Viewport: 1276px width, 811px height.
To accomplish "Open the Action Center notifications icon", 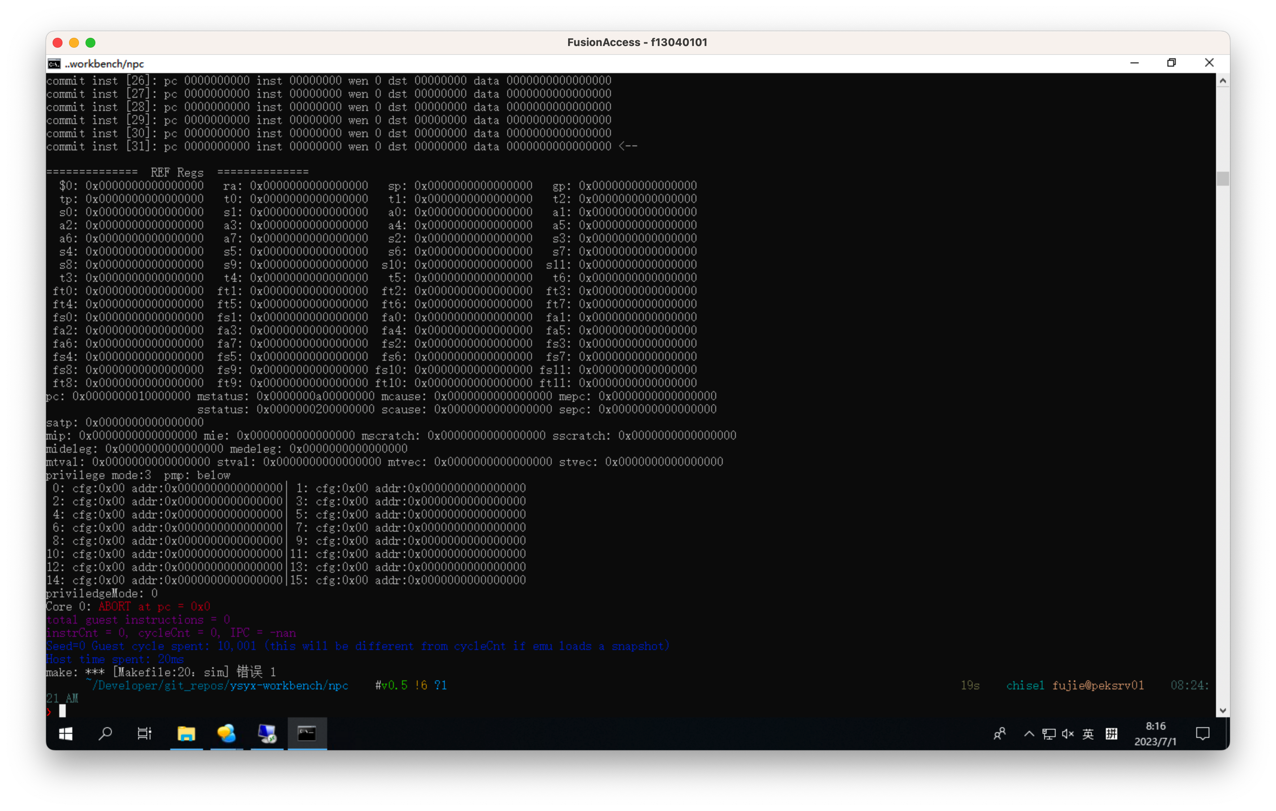I will pos(1203,734).
